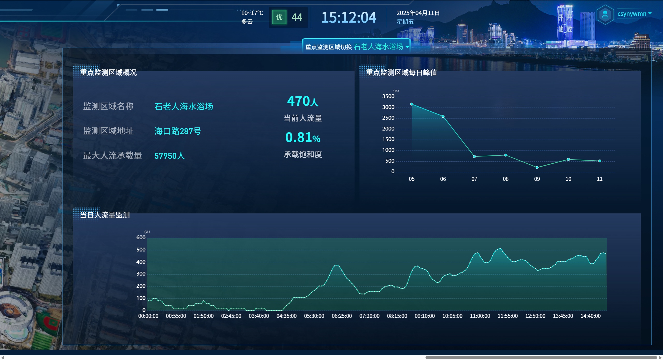Viewport: 663px width, 360px height.
Task: Click the scrollbar right arrow
Action: [x=660, y=358]
